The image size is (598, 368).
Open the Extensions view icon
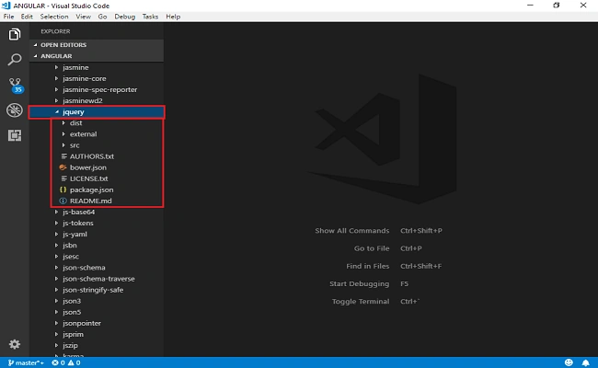coord(15,135)
